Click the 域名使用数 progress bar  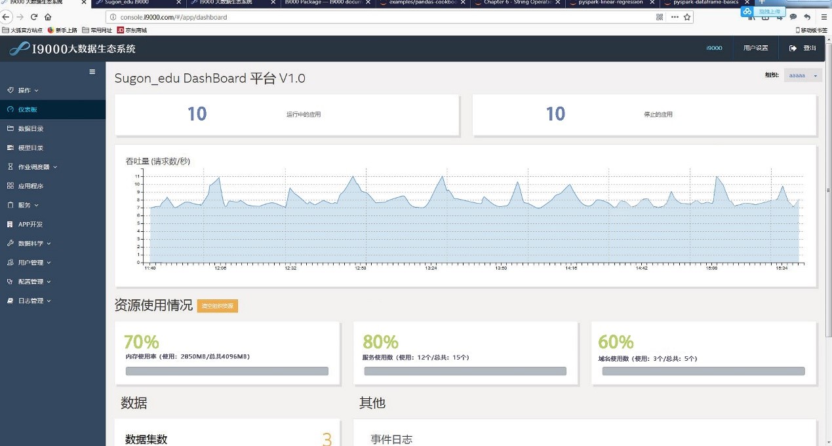[703, 371]
